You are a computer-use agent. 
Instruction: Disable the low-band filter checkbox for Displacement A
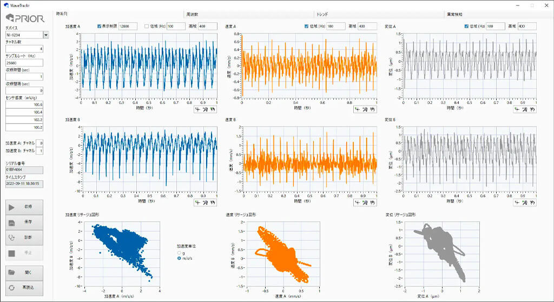466,26
